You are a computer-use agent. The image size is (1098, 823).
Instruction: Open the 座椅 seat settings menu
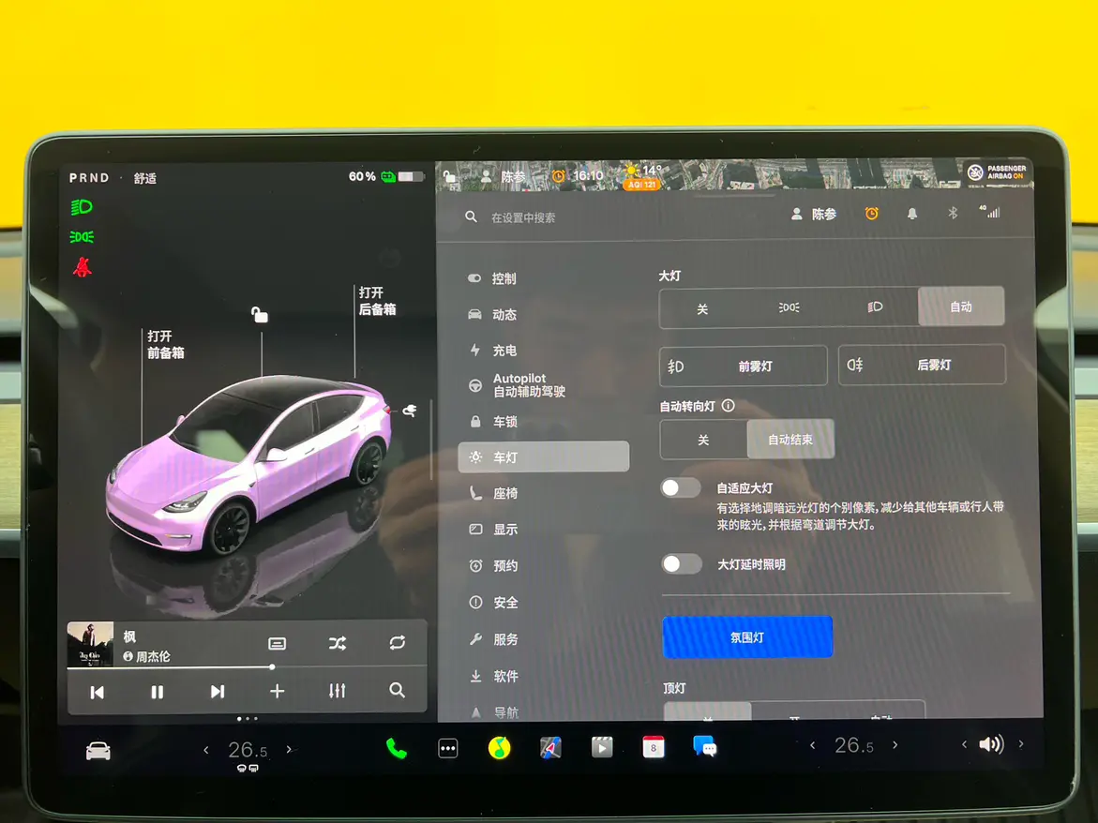(x=504, y=493)
